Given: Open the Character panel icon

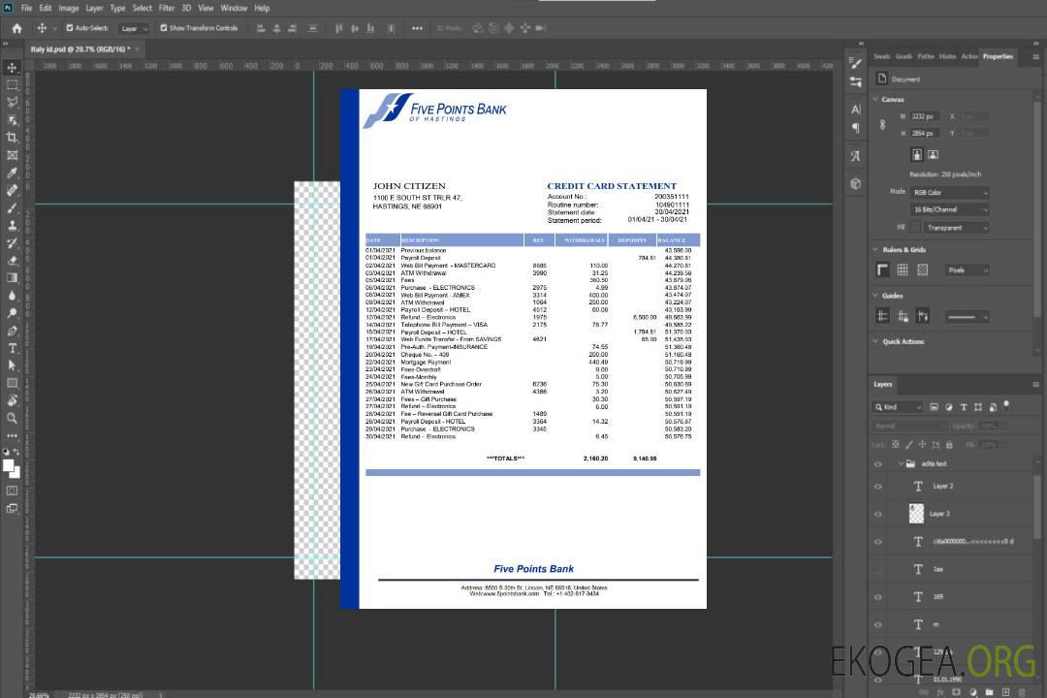Looking at the screenshot, I should 856,109.
